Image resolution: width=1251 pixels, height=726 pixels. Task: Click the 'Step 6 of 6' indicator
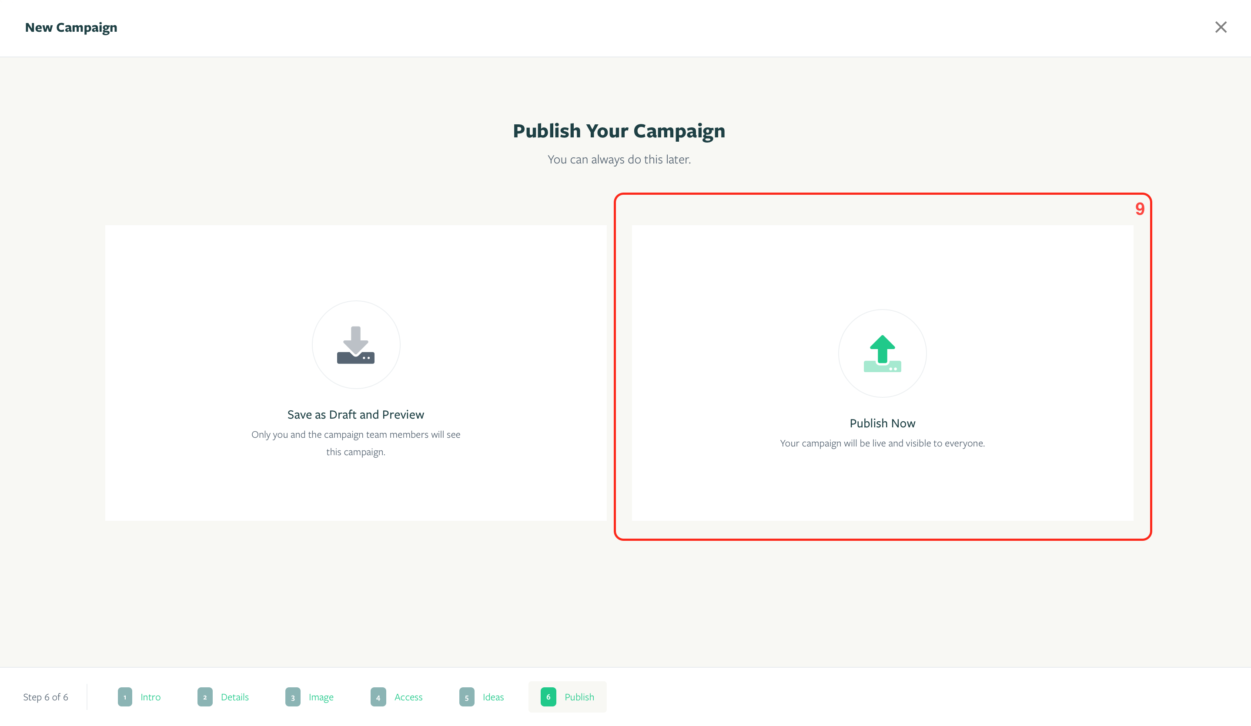[46, 697]
